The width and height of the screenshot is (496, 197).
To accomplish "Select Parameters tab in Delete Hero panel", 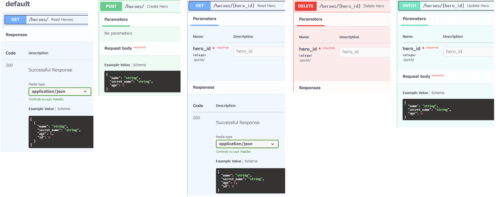I will coord(311,19).
